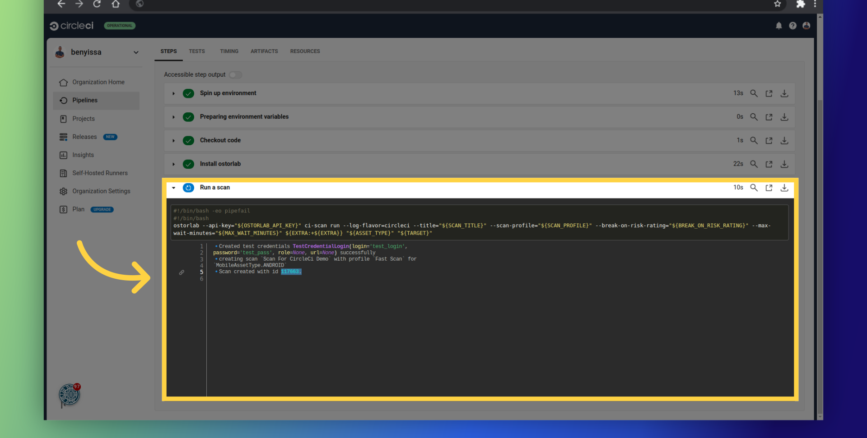Expand the Install ostorlab step
867x438 pixels.
pos(173,164)
